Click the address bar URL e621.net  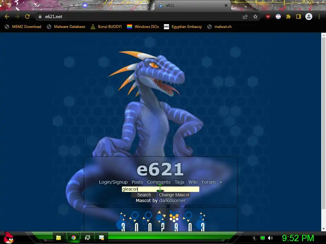[x=53, y=17]
